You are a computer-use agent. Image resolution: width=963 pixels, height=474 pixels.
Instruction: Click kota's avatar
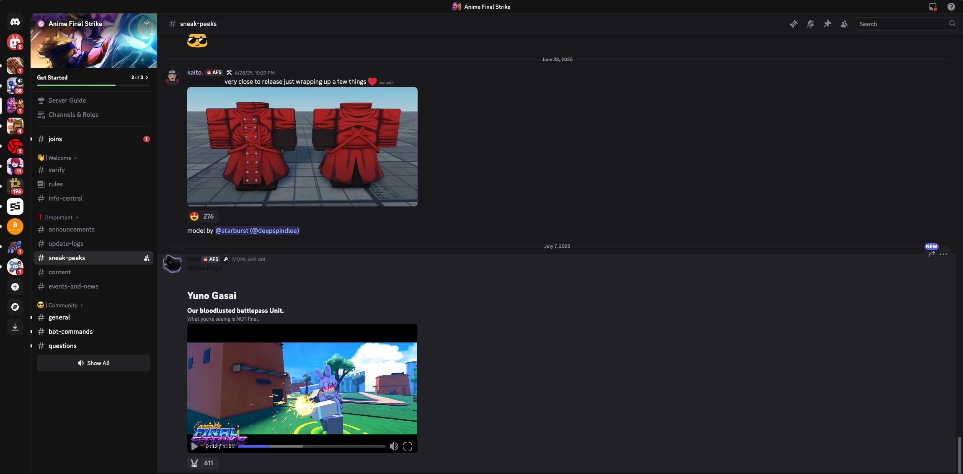[x=172, y=264]
